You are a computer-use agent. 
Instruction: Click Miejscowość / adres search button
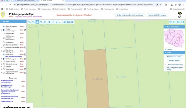tap(174, 57)
